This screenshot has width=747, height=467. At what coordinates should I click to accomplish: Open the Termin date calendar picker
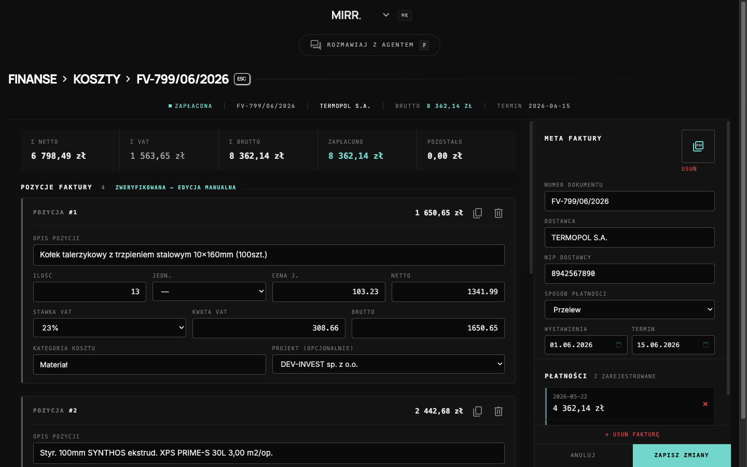point(706,345)
